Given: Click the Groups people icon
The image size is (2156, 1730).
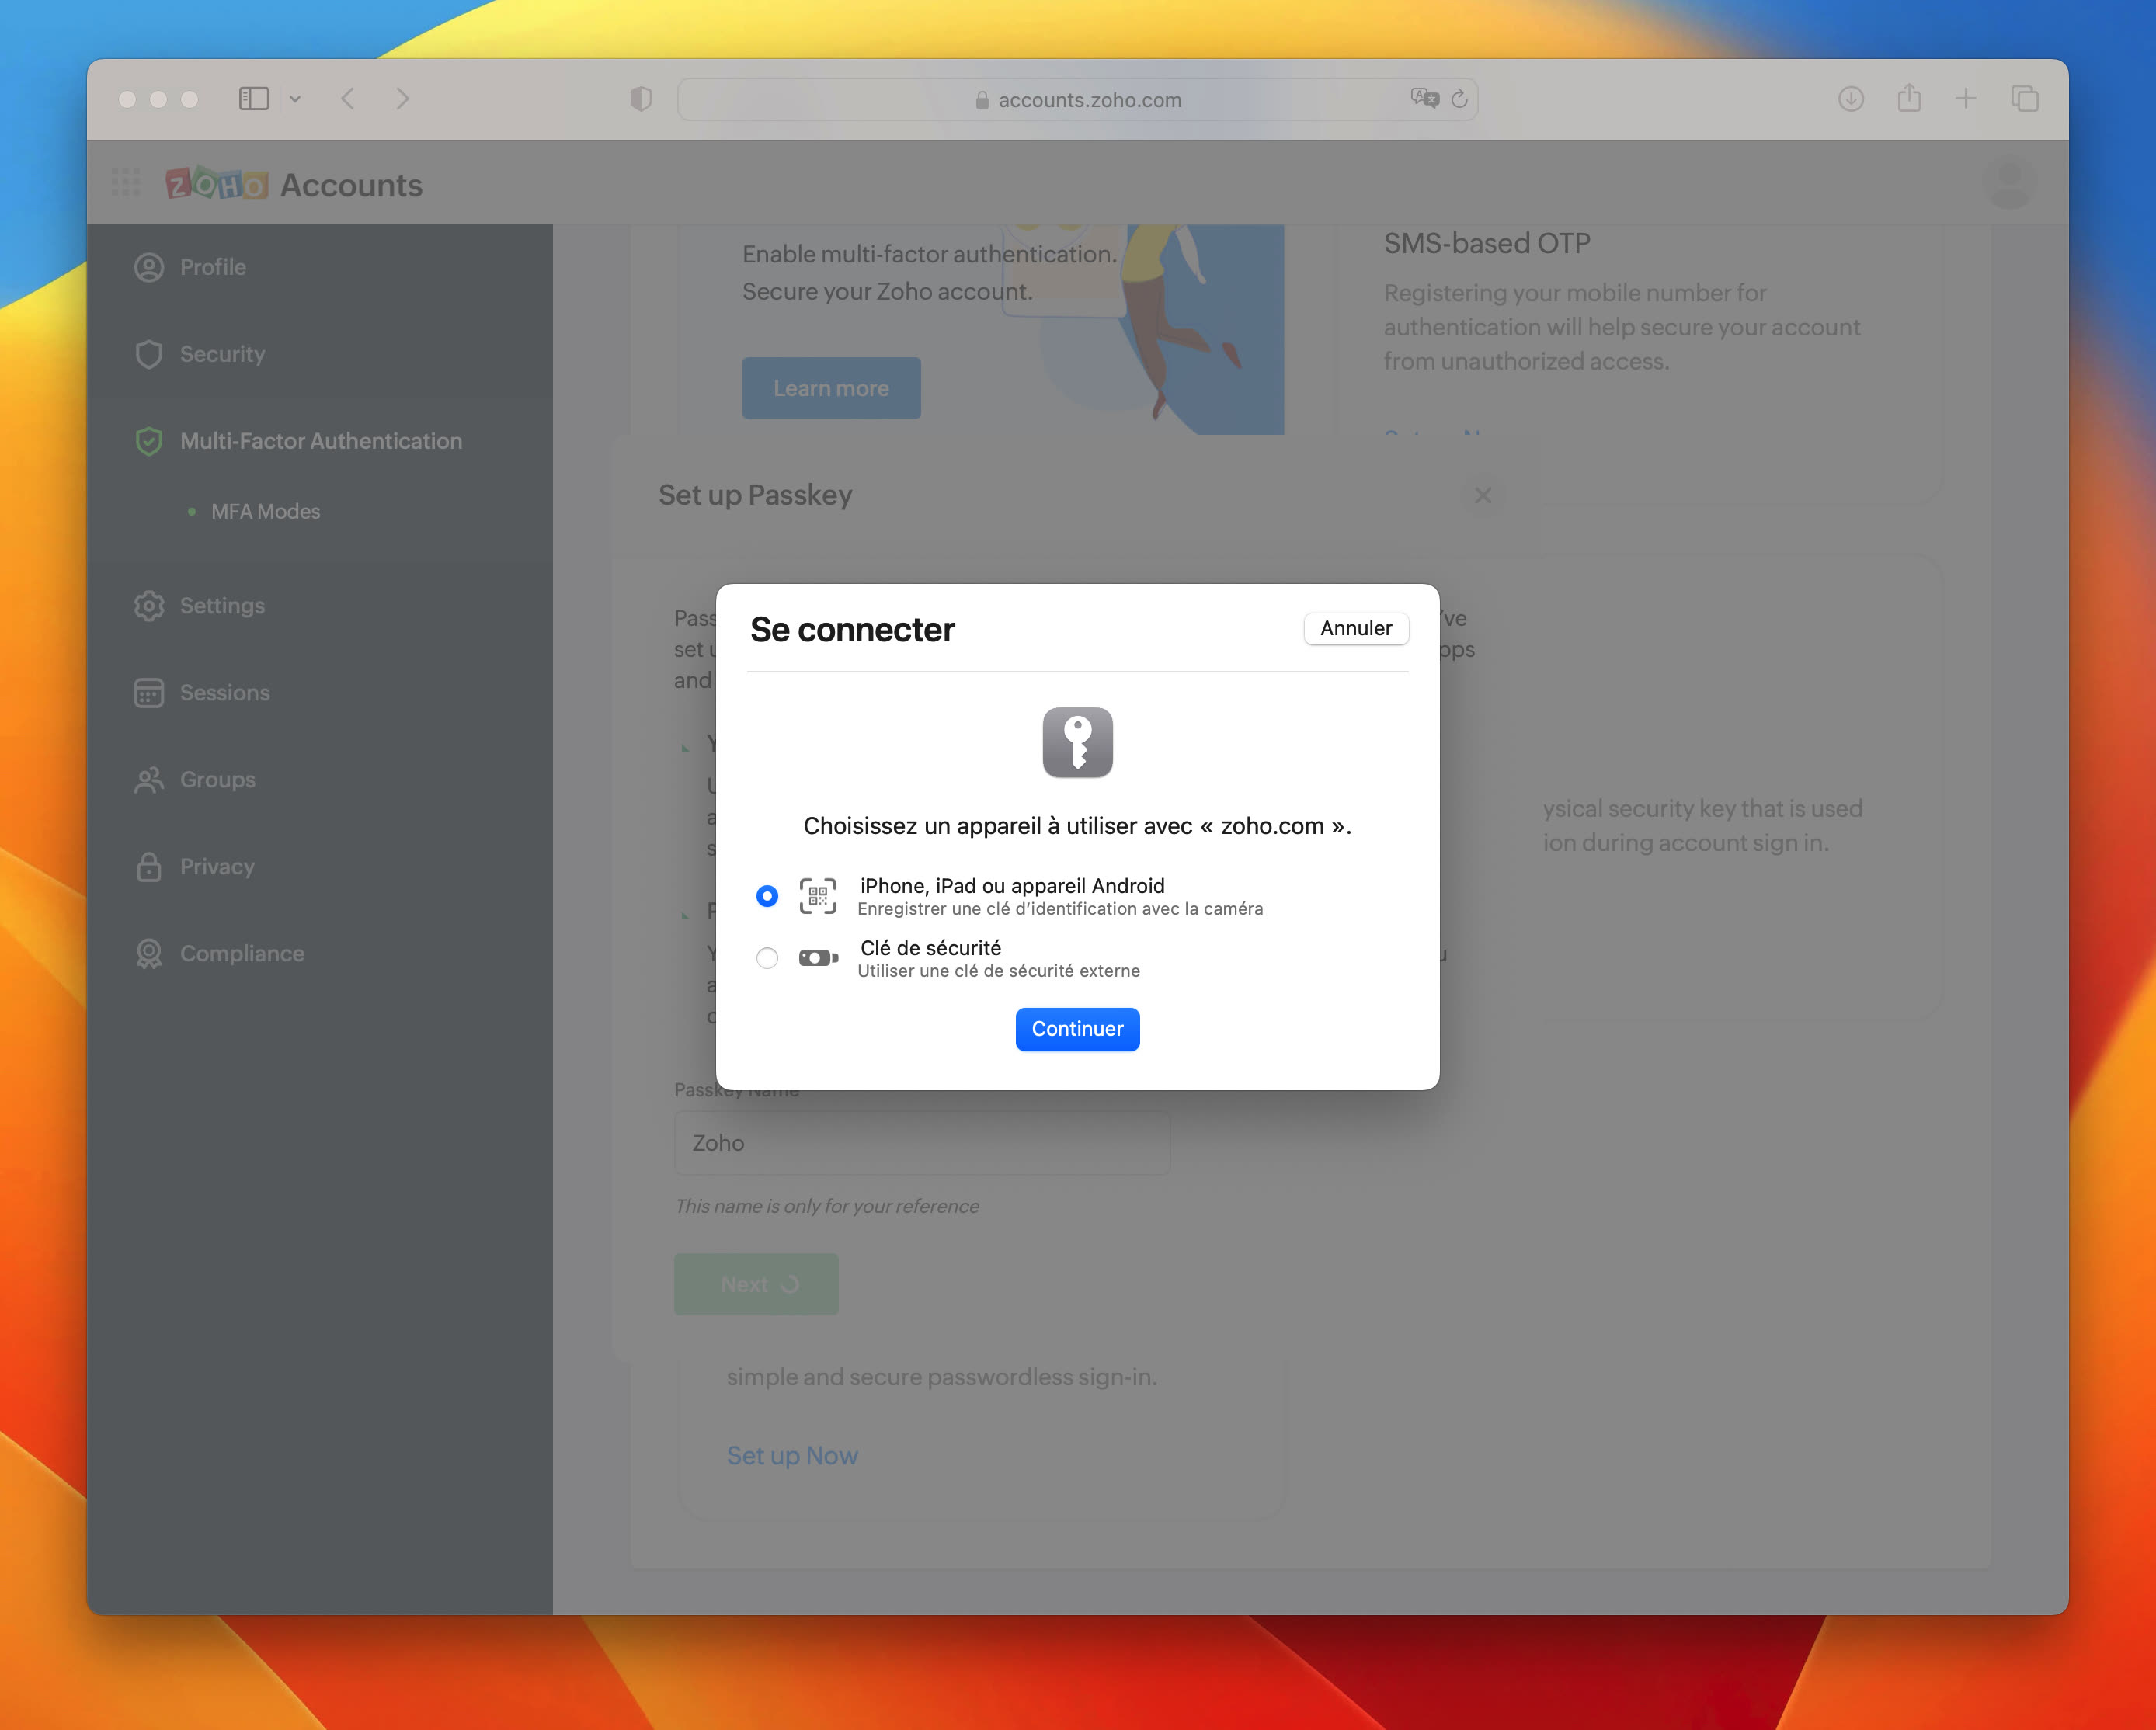Looking at the screenshot, I should 149,780.
